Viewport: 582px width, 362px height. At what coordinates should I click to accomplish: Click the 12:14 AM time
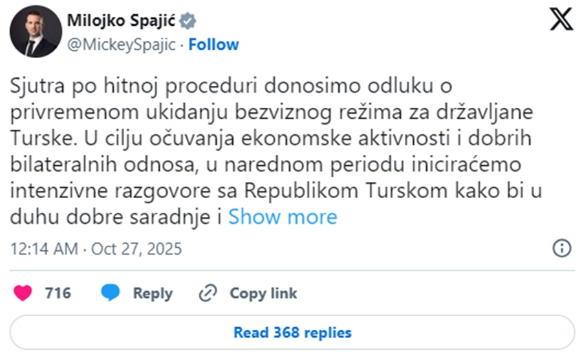[x=45, y=248]
